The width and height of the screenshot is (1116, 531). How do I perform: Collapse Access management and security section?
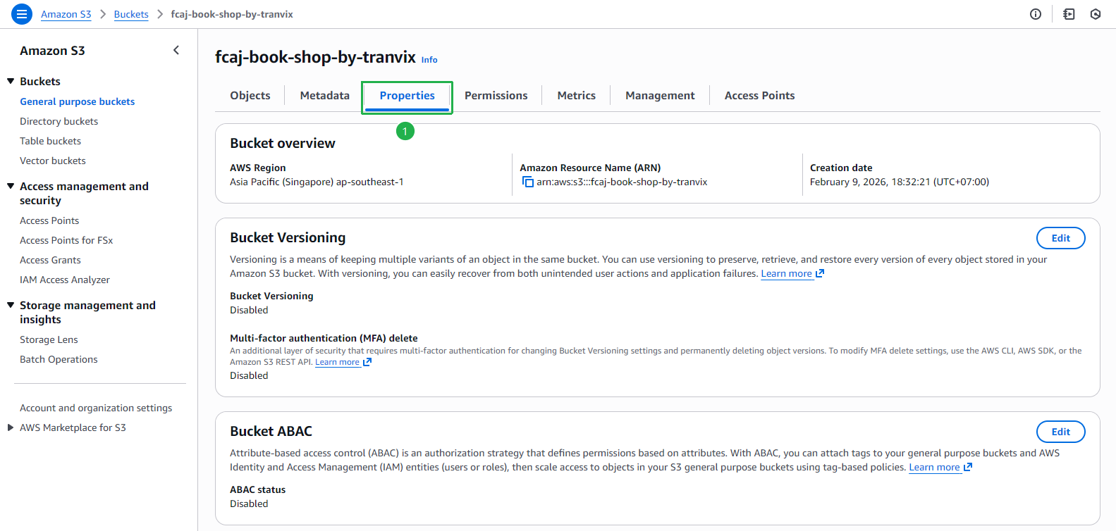pyautogui.click(x=11, y=186)
